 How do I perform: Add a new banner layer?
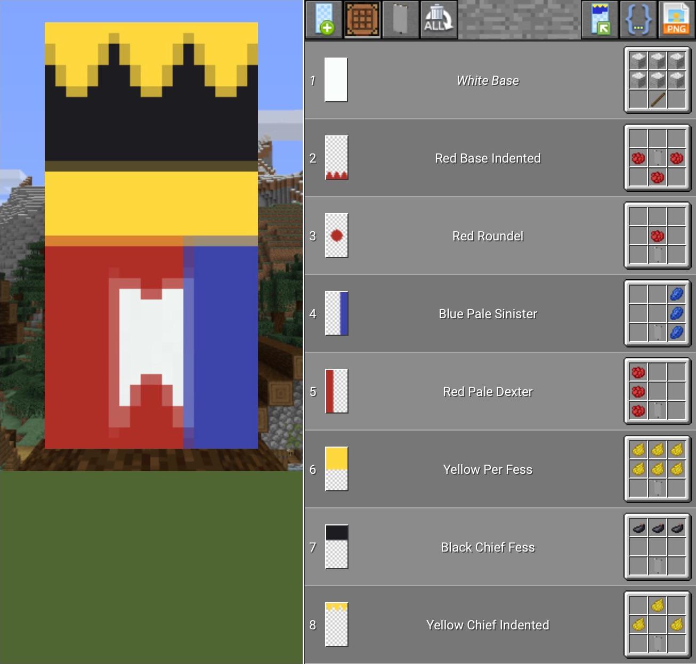pos(324,20)
